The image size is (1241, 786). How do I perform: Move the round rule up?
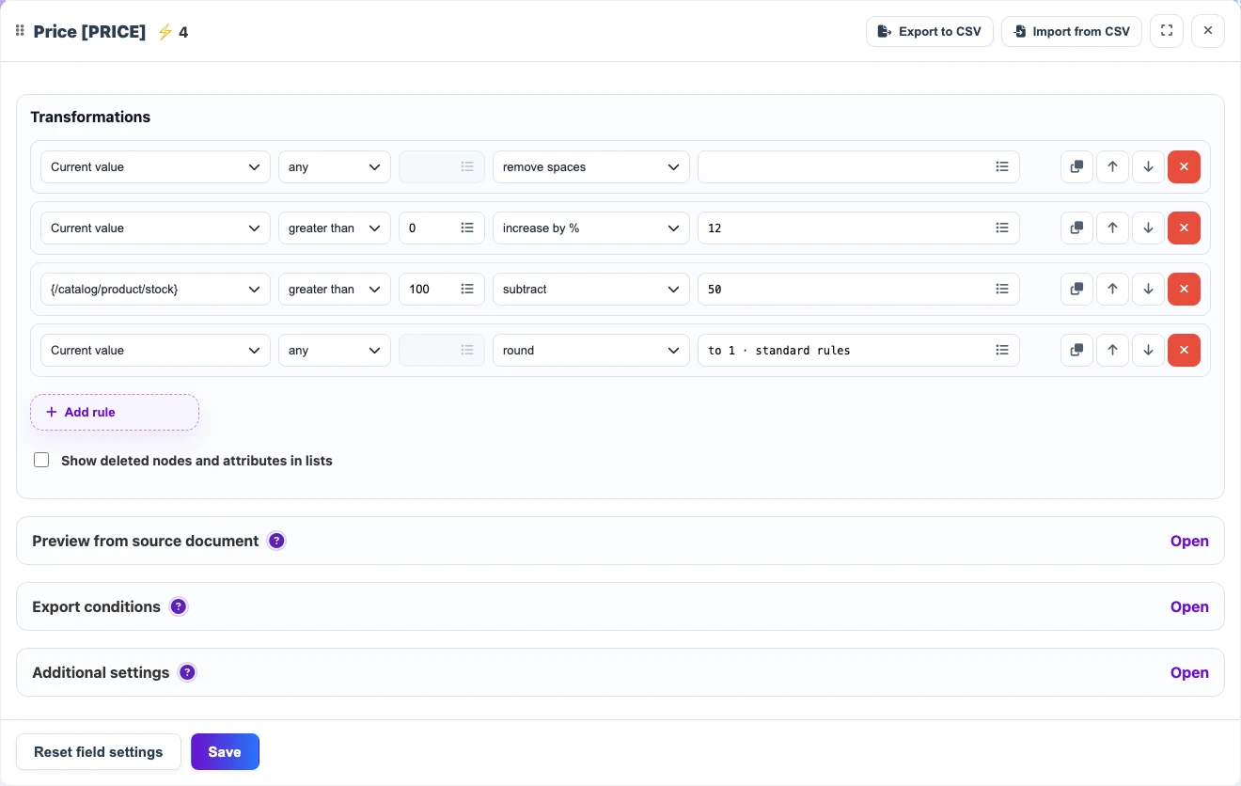click(1112, 350)
